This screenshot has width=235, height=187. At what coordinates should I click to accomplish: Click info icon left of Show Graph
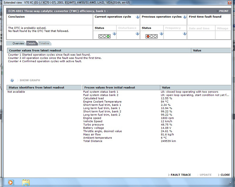pyautogui.click(x=12, y=80)
